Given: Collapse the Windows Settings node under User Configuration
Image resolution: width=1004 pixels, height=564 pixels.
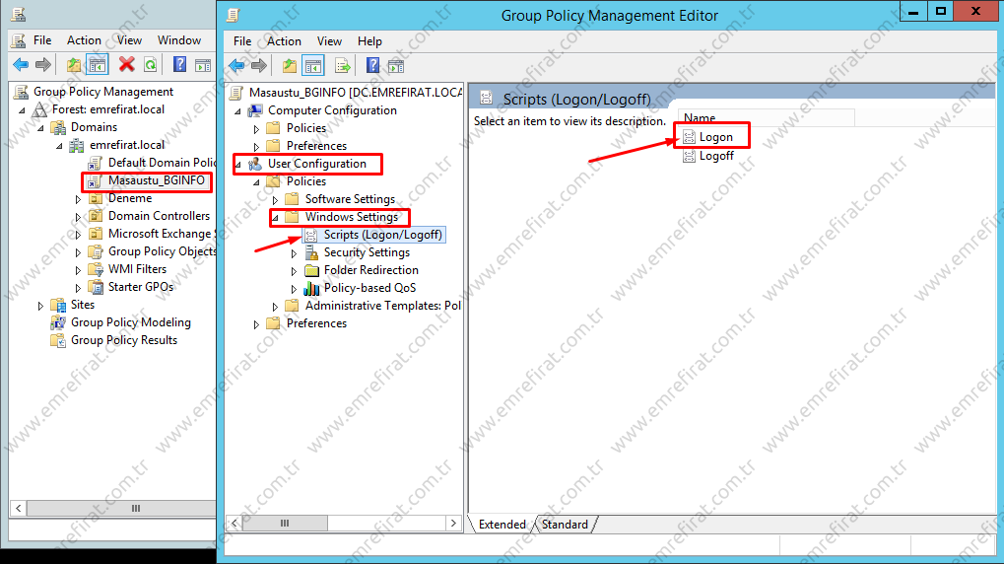Looking at the screenshot, I should 275,218.
